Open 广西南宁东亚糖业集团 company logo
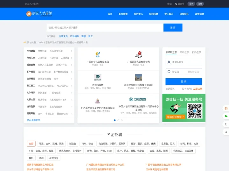 pyautogui.click(x=98, y=54)
